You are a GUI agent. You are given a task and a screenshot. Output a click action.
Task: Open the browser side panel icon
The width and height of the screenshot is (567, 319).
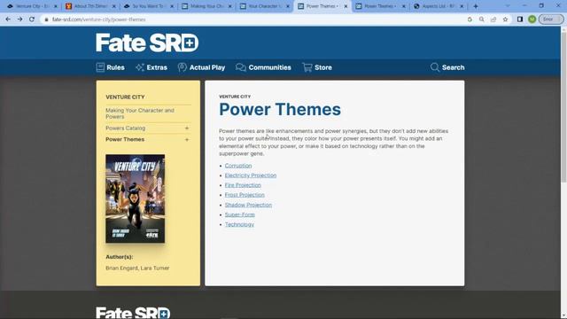tap(520, 19)
